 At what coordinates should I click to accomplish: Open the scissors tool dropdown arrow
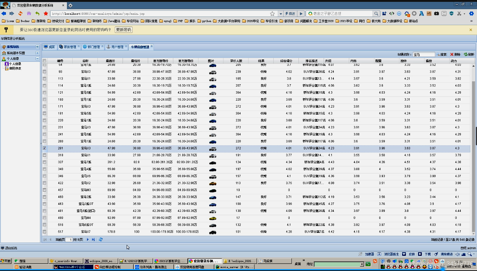pos(465,14)
